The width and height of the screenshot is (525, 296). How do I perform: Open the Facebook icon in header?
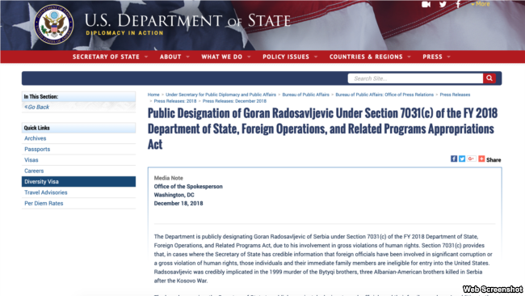[458, 4]
